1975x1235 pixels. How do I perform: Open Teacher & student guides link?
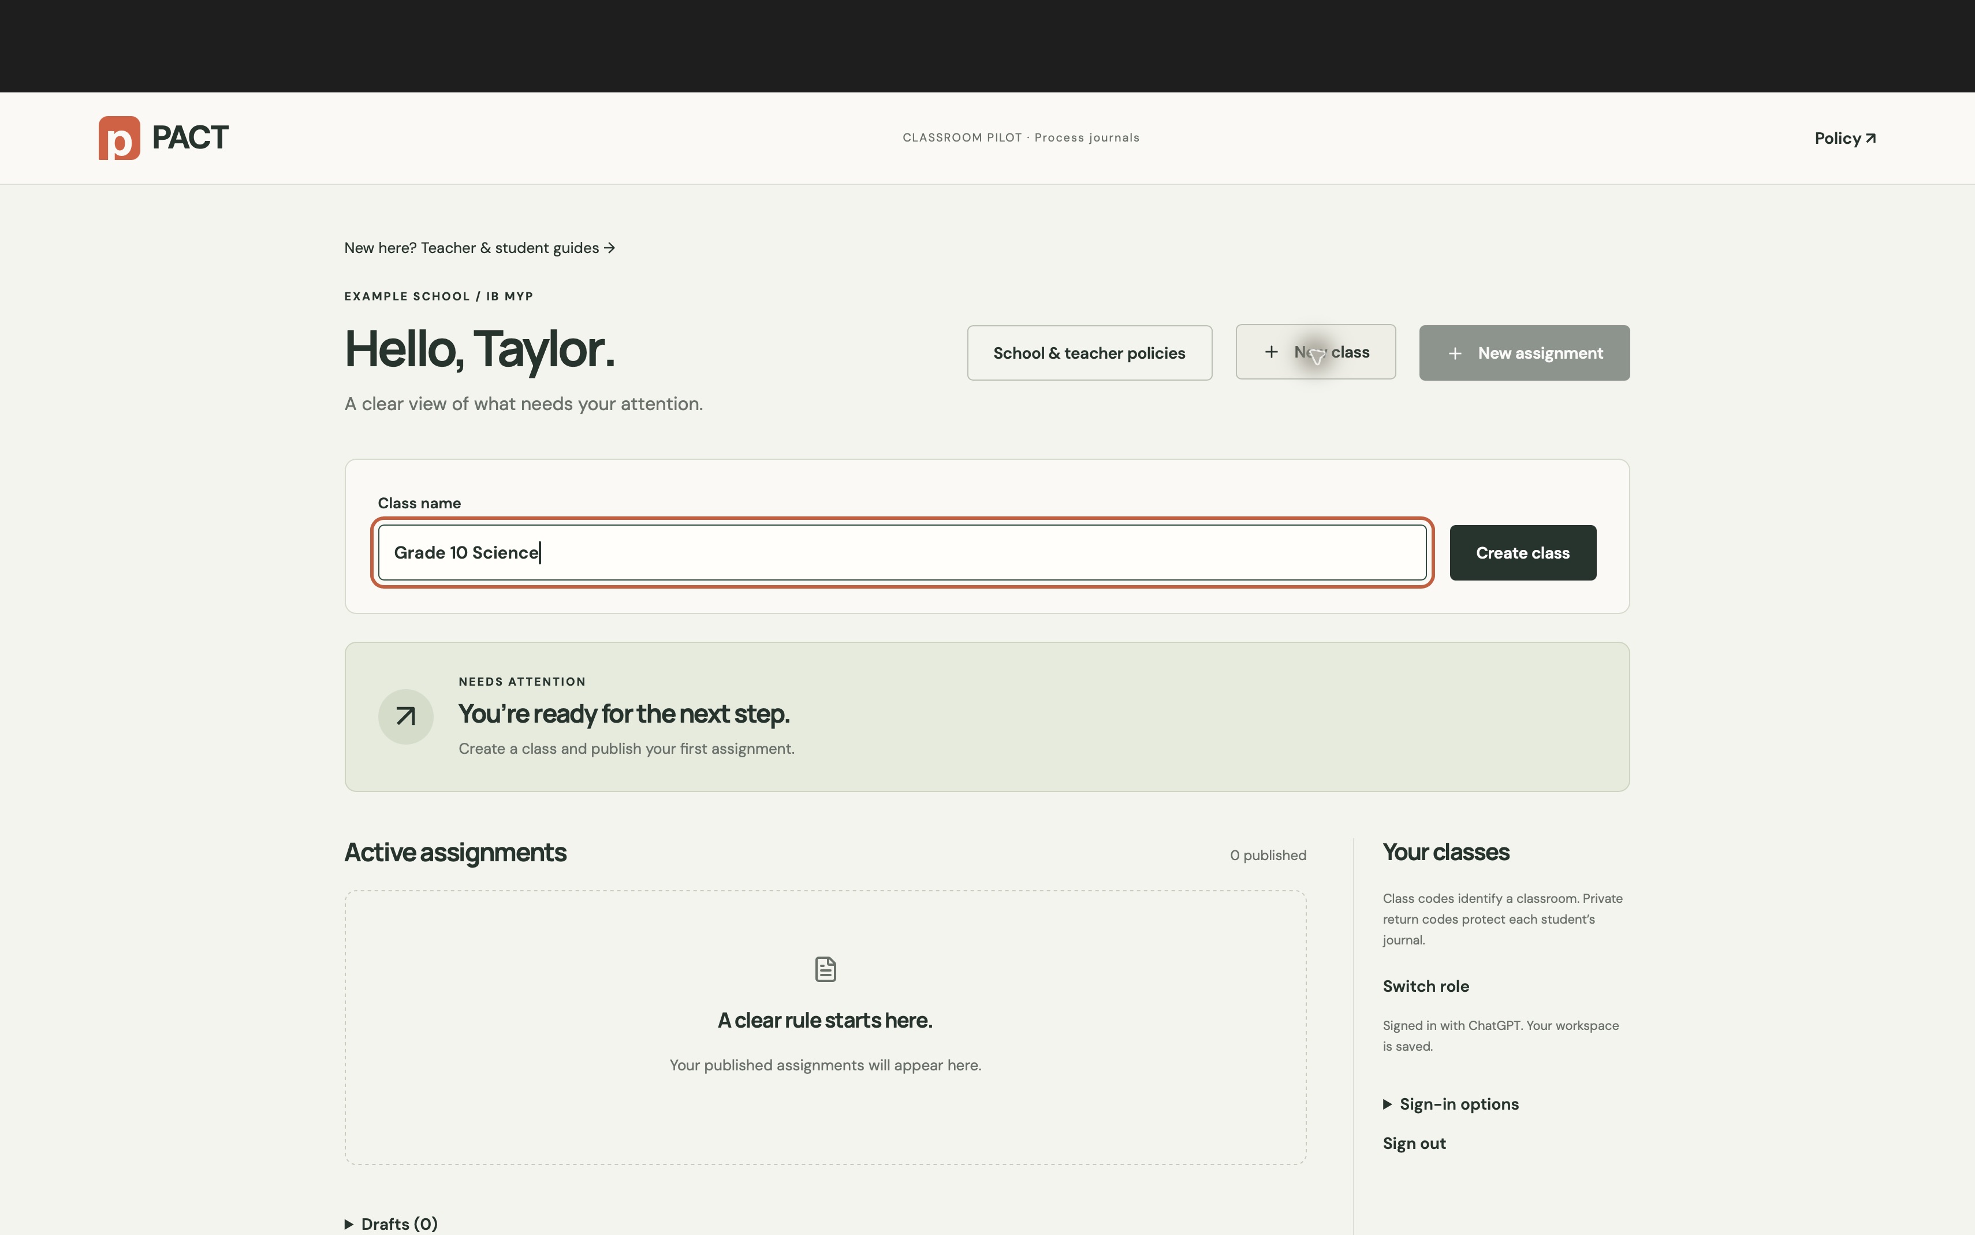tap(479, 247)
